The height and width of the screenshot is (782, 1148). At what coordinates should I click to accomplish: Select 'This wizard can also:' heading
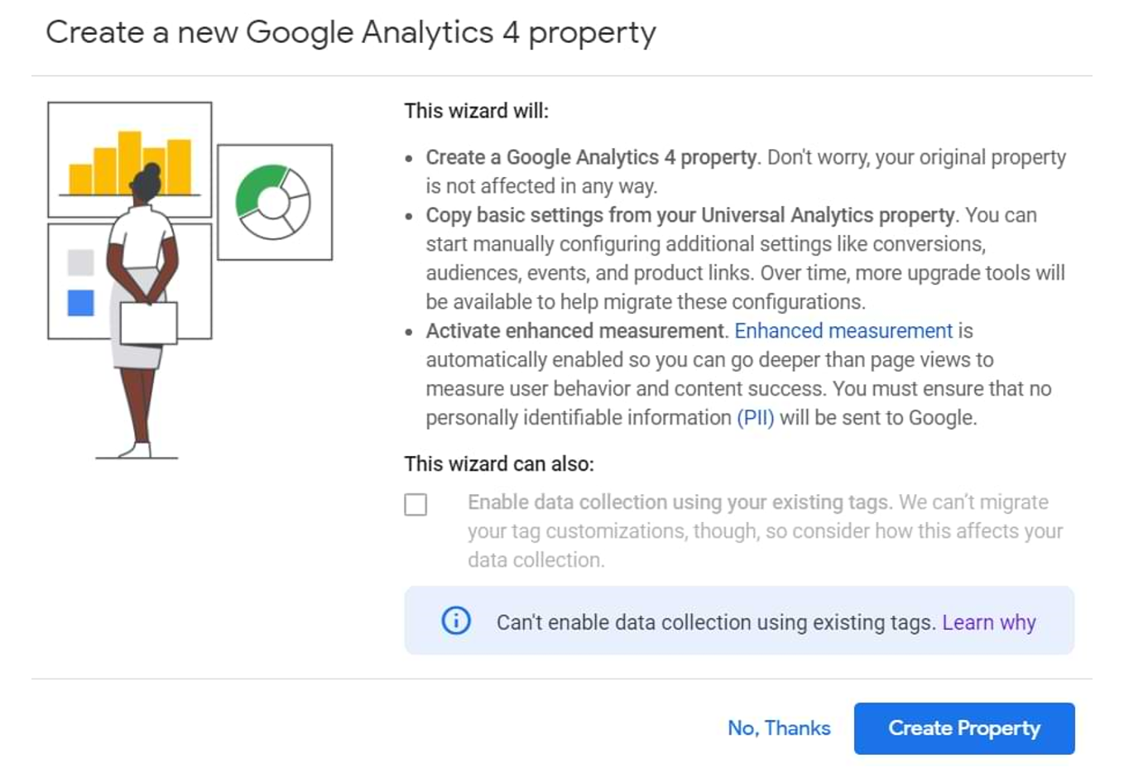(499, 464)
